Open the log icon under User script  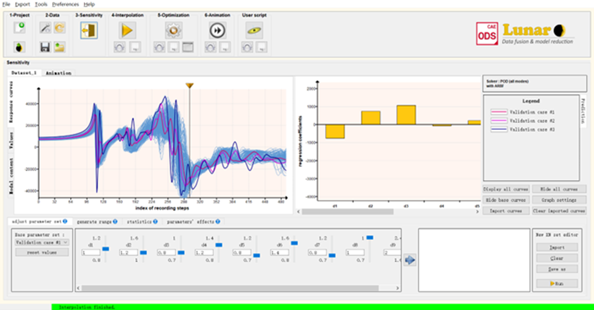[262, 47]
